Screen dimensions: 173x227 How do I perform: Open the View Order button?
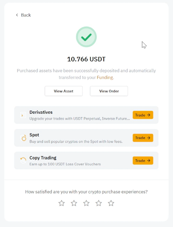tap(109, 91)
